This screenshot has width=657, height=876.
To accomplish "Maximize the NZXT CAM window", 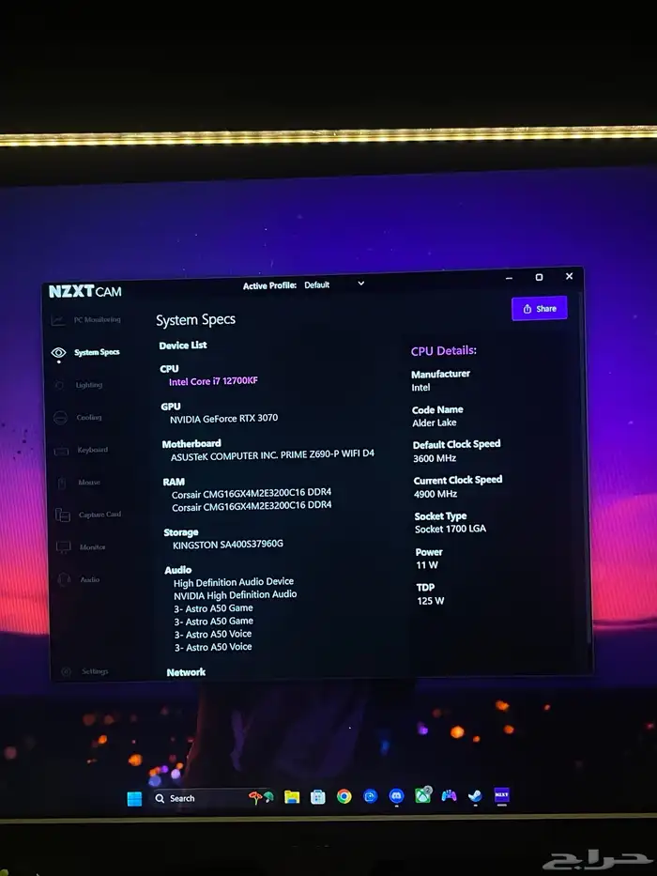I will [x=539, y=278].
